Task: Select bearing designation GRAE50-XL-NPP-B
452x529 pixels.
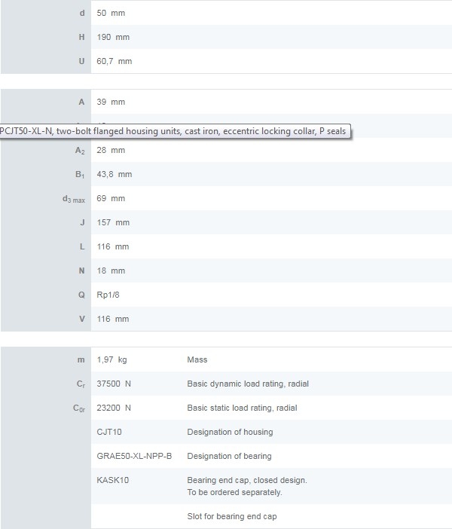Action: pos(134,456)
